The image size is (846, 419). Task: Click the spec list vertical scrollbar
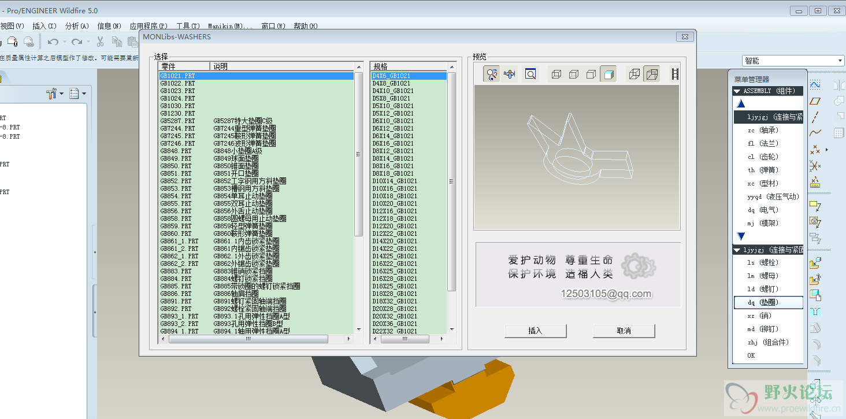tap(452, 181)
